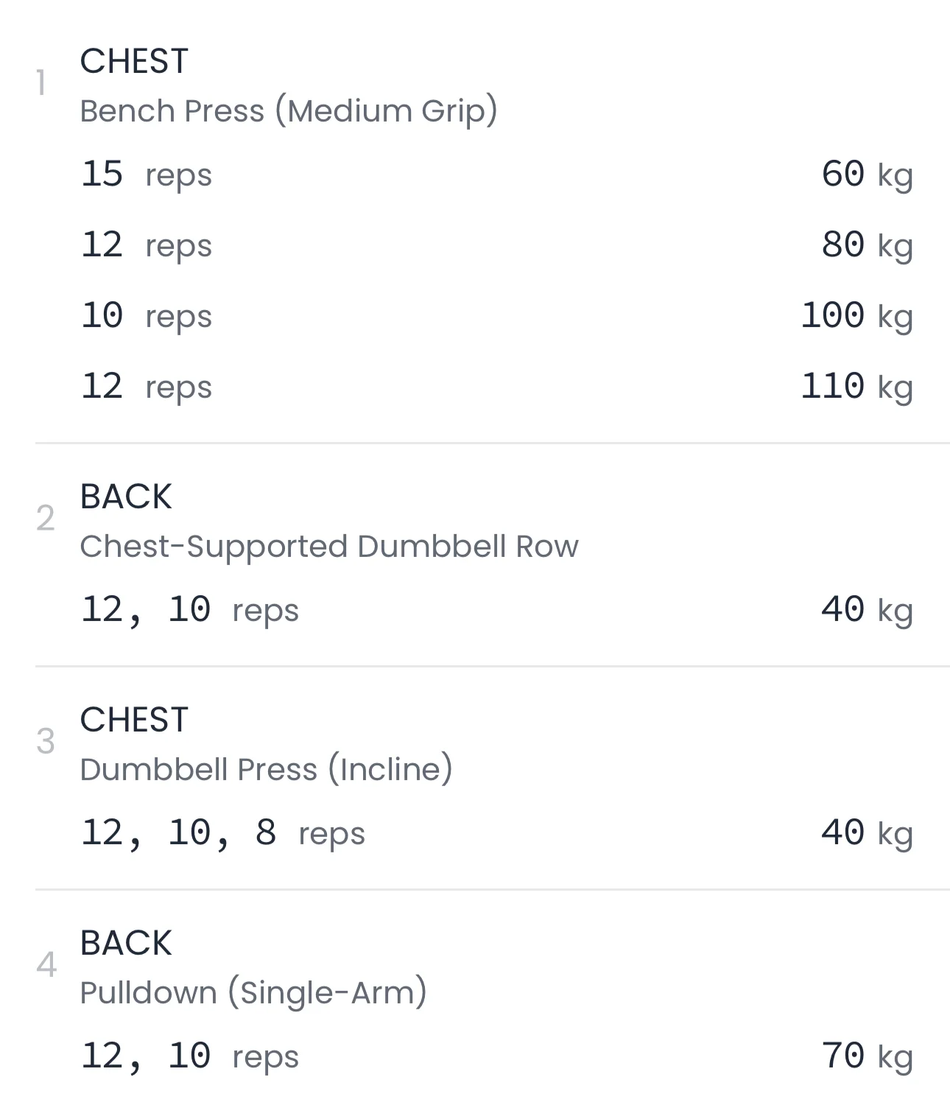Tap the 110 kg weight entry
The image size is (950, 1108).
pyautogui.click(x=856, y=387)
